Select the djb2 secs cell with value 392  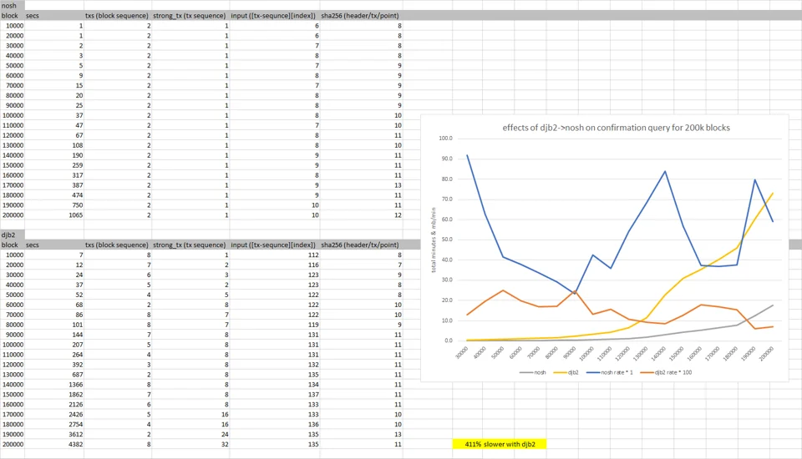[x=54, y=365]
